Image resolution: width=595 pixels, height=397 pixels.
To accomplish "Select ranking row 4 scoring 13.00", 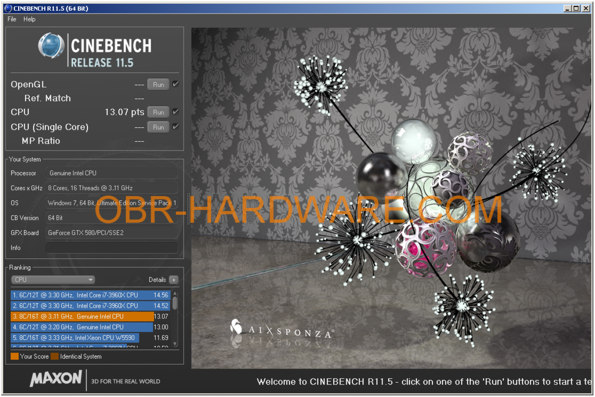I will point(91,327).
